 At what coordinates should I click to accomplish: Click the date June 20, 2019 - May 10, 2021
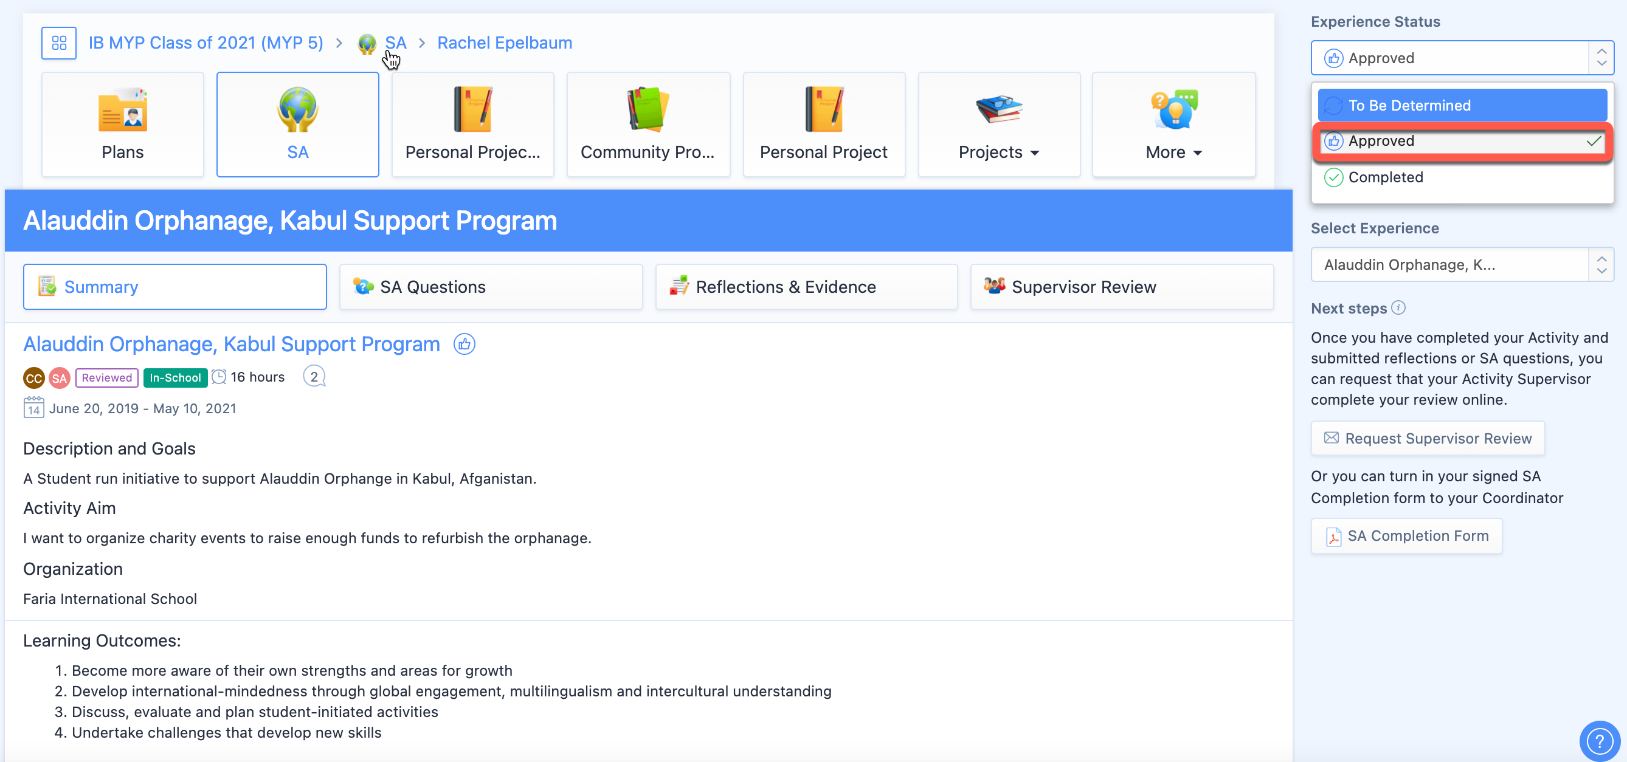[x=143, y=408]
